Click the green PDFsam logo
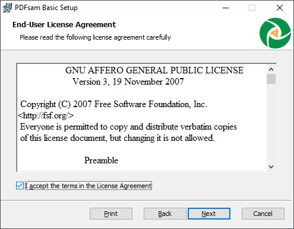 click(x=275, y=33)
